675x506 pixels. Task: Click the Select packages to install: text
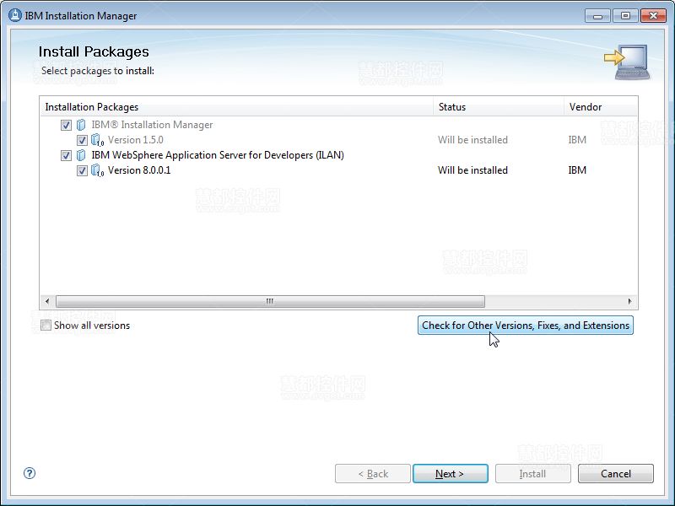98,71
